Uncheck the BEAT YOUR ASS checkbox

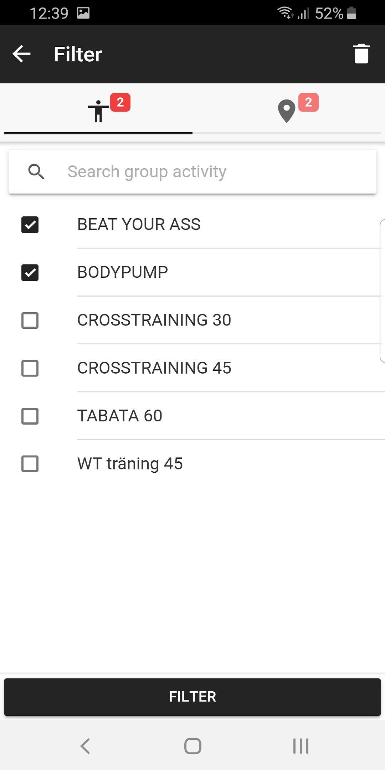(x=30, y=225)
